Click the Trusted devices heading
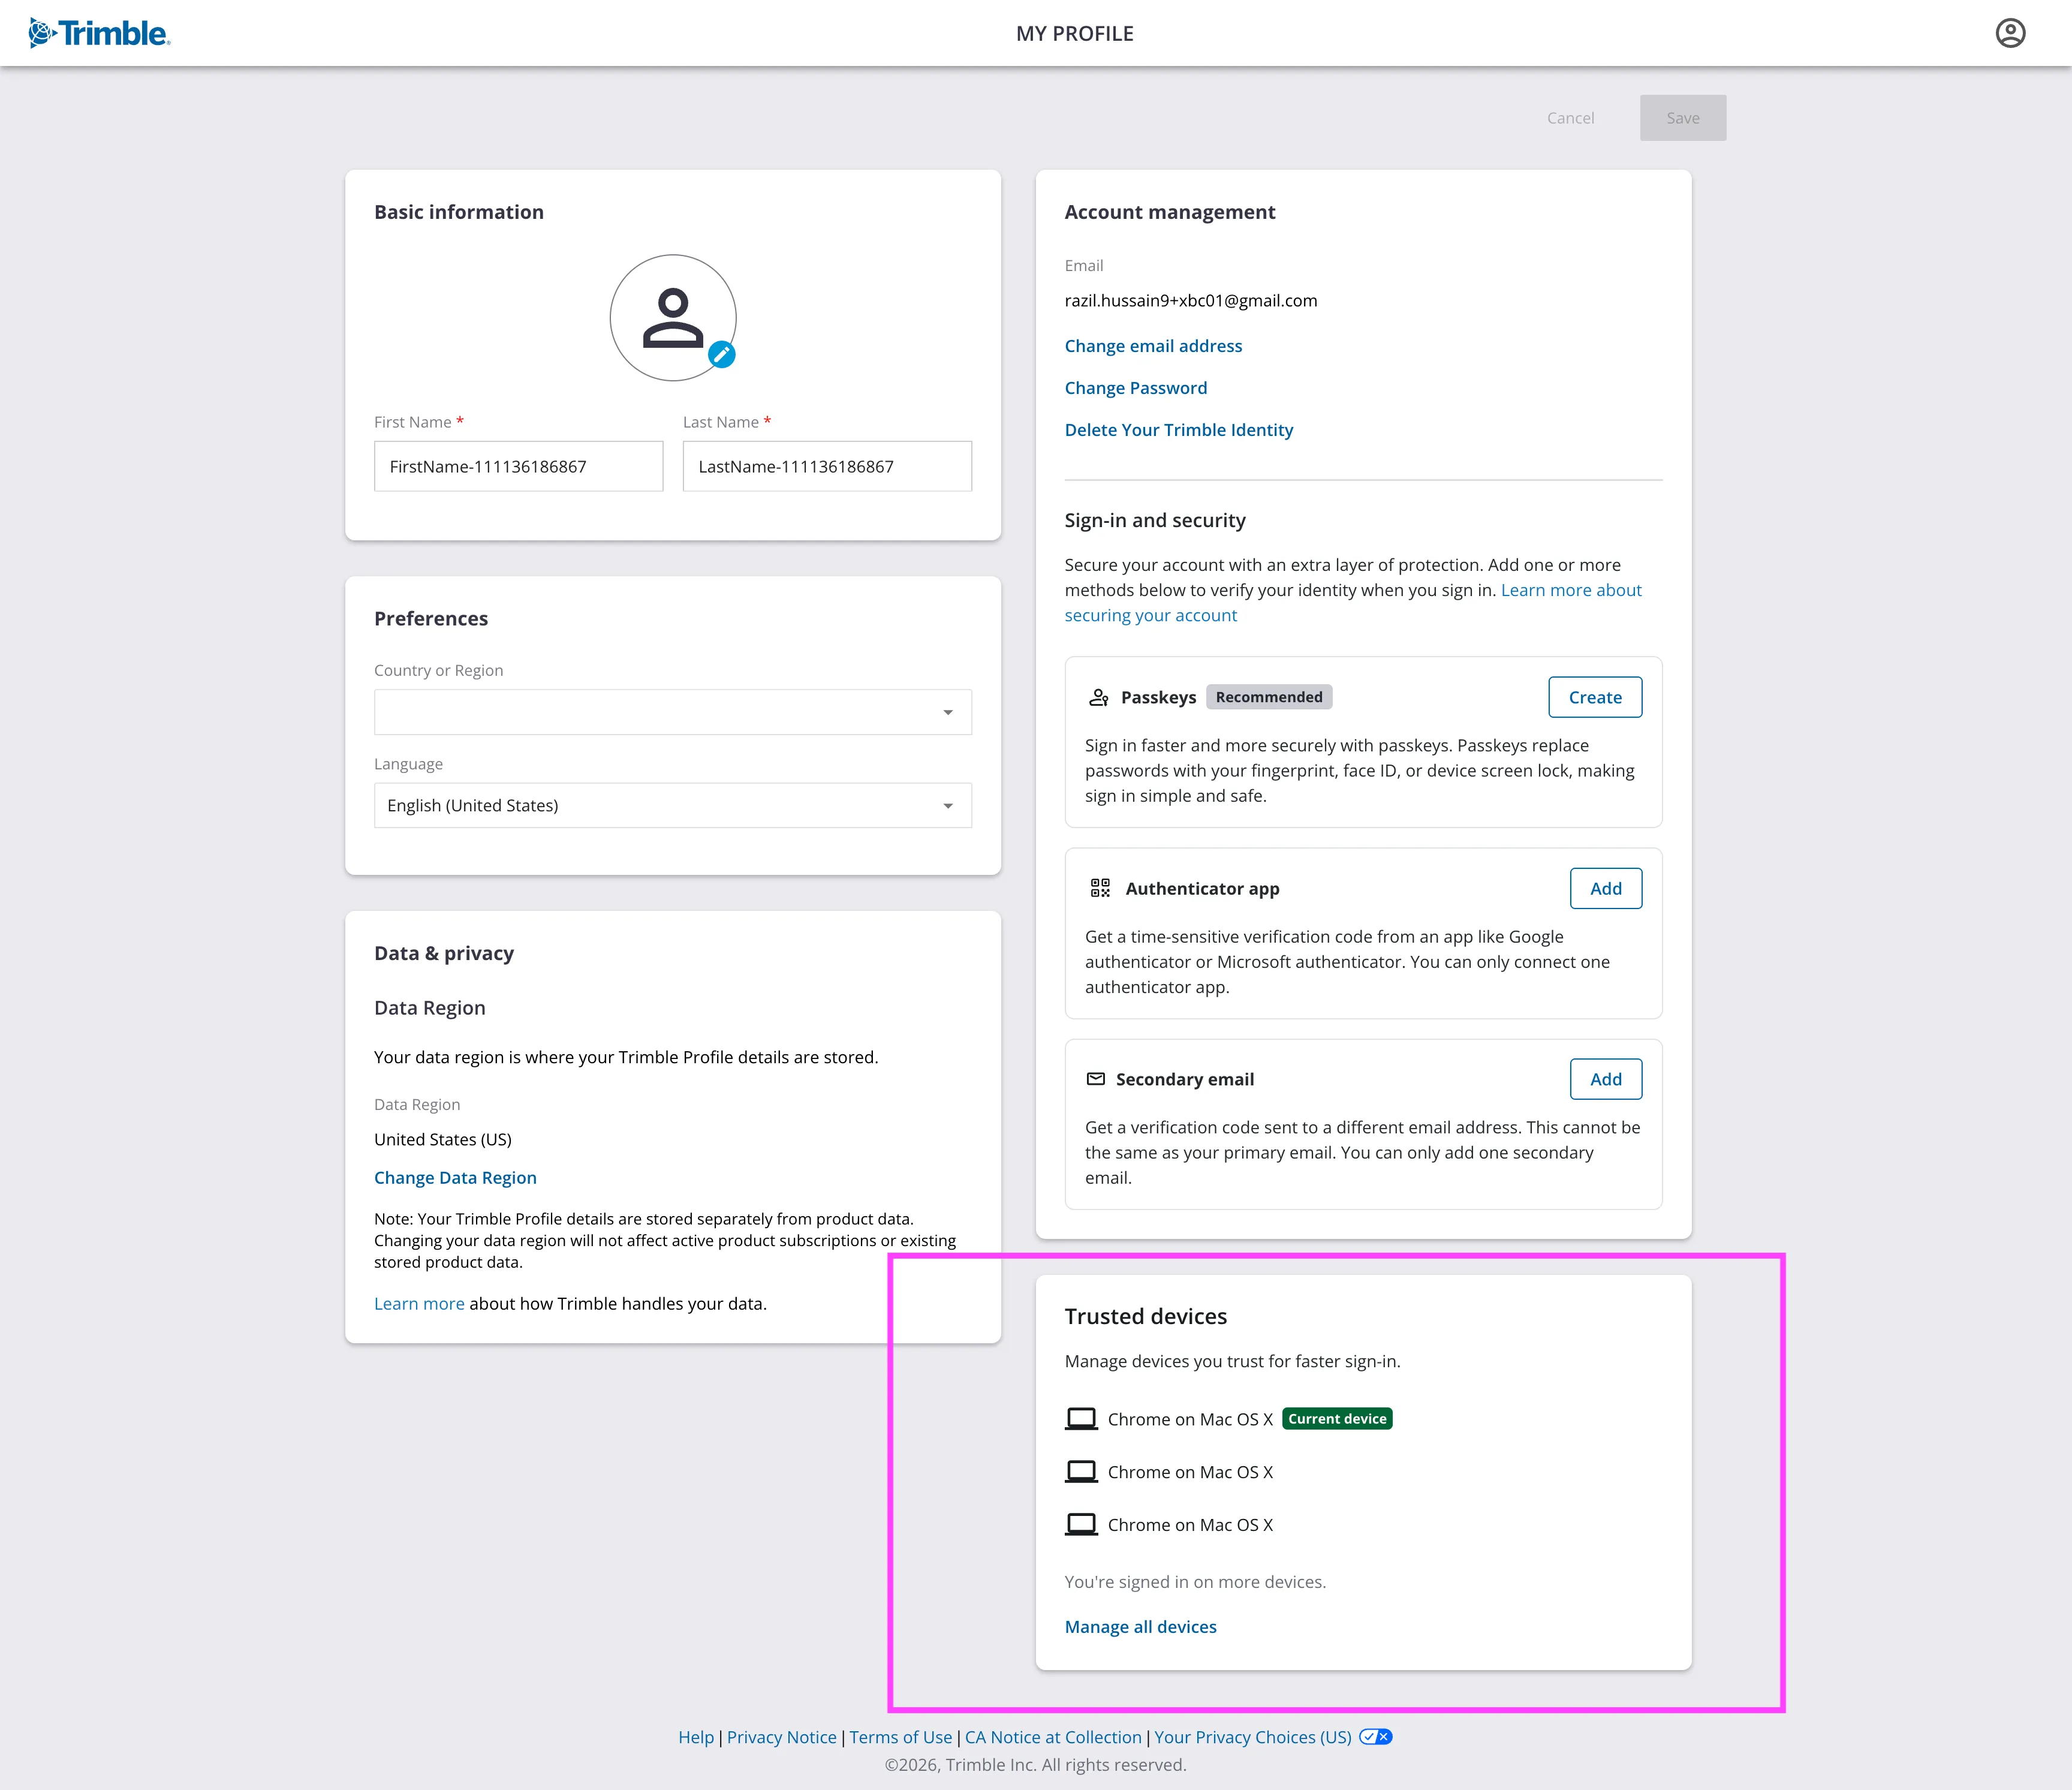The height and width of the screenshot is (1790, 2072). 1146,1316
